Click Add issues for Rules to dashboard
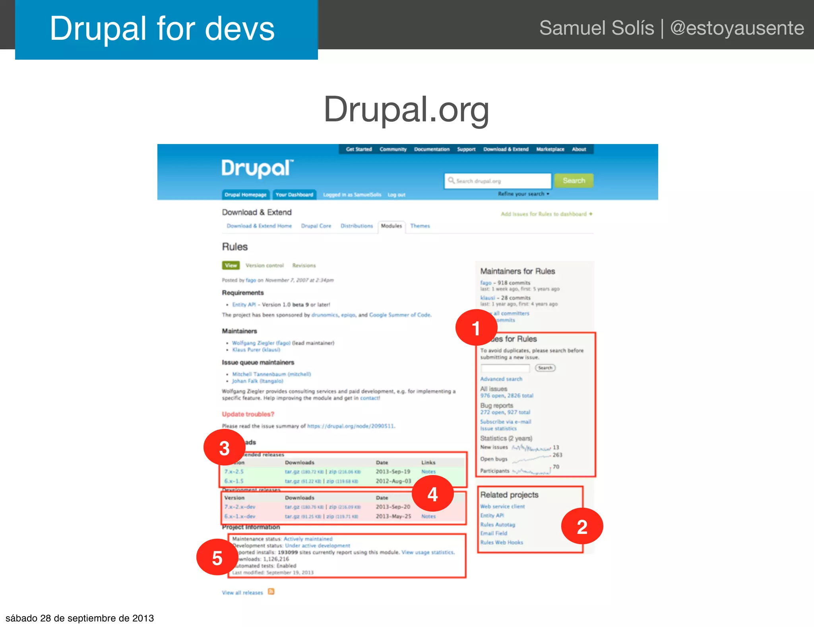814x627 pixels. [x=546, y=214]
